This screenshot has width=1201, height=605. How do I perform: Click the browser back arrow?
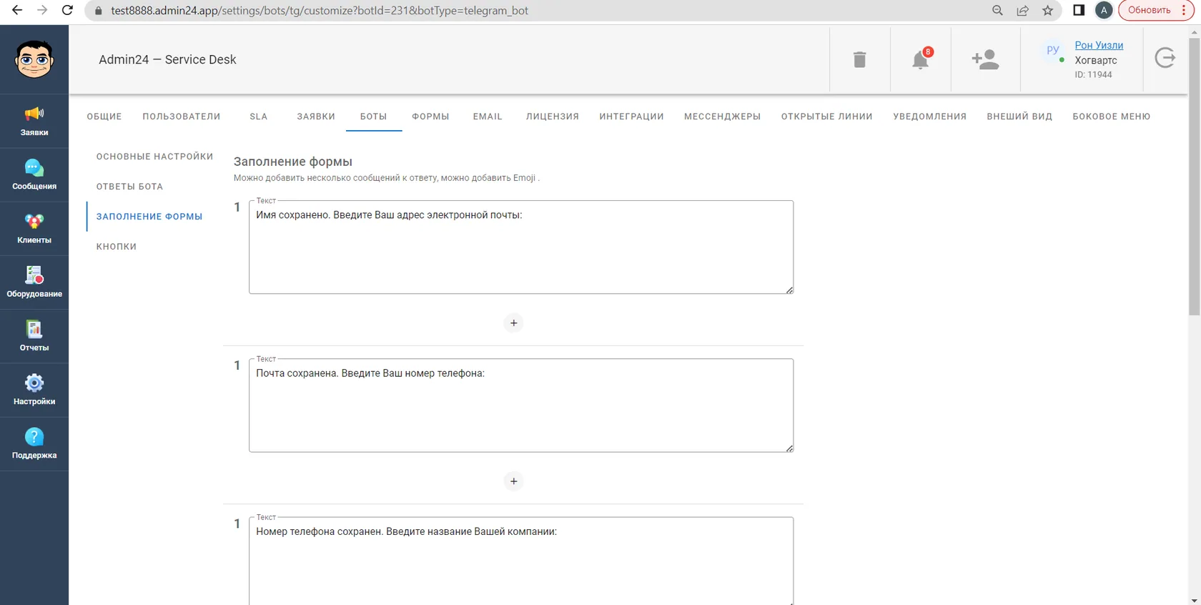pos(17,11)
